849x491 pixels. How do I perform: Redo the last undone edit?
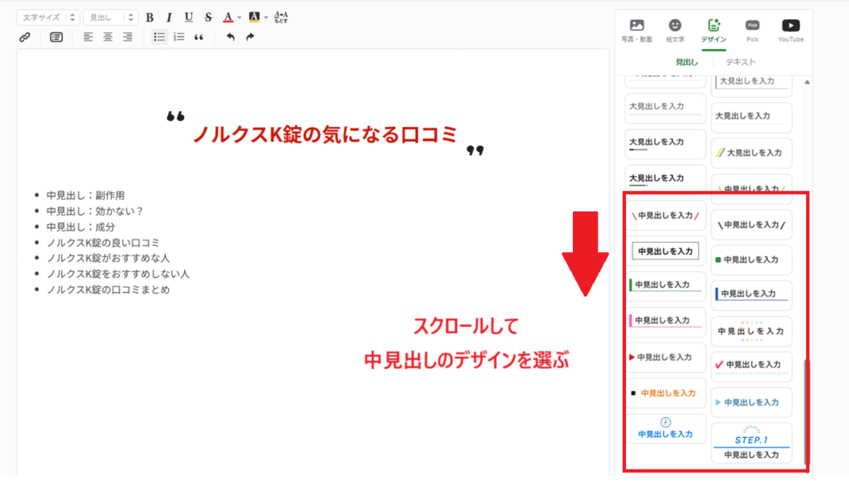click(250, 37)
